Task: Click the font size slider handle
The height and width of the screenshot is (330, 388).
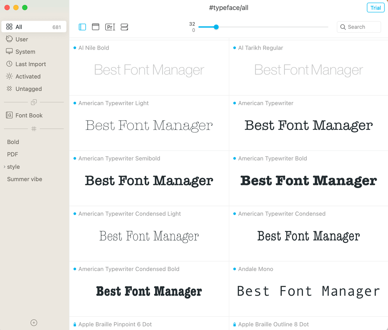Action: point(216,27)
